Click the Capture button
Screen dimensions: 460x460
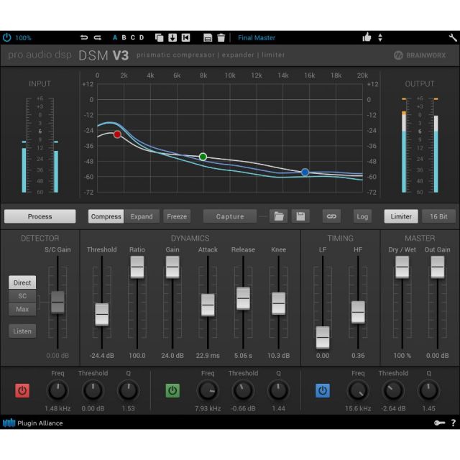pyautogui.click(x=230, y=216)
